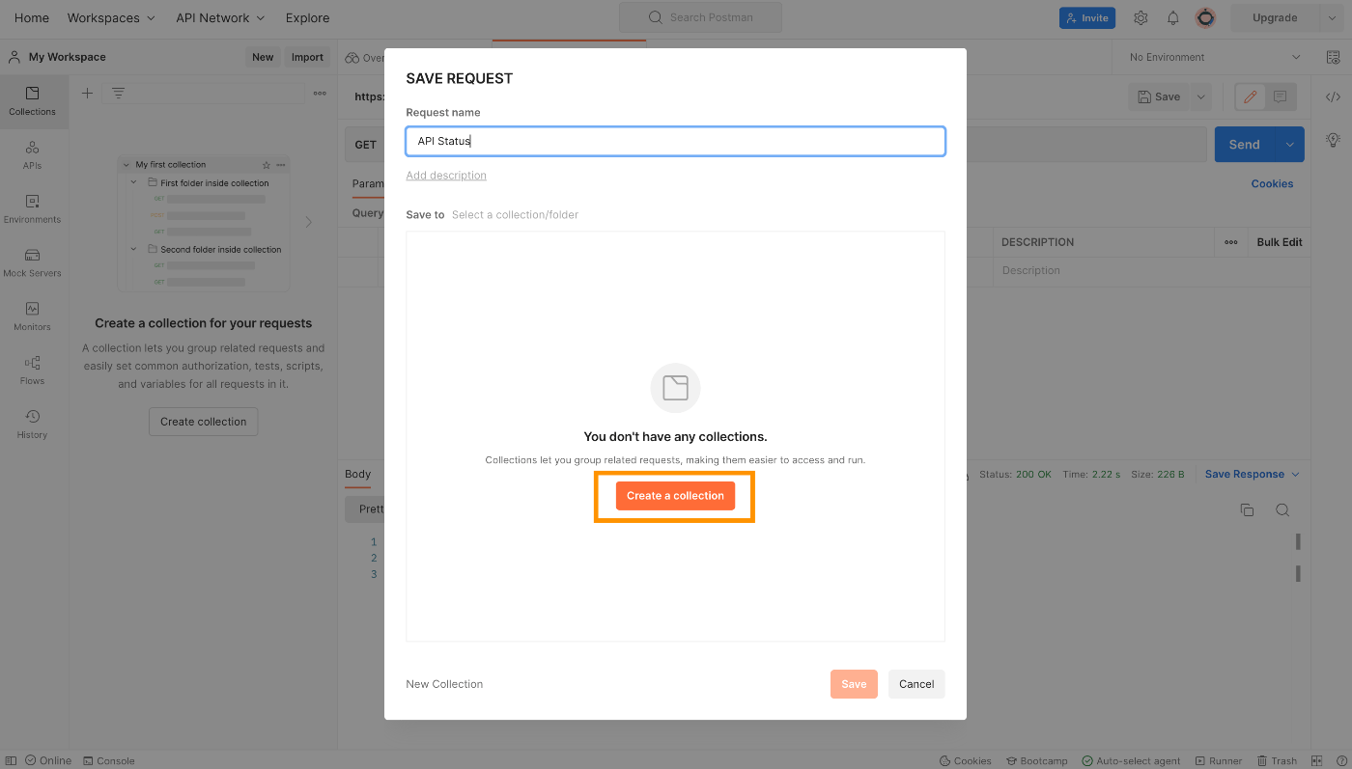Open the sidebar three-dots options menu

tap(320, 94)
